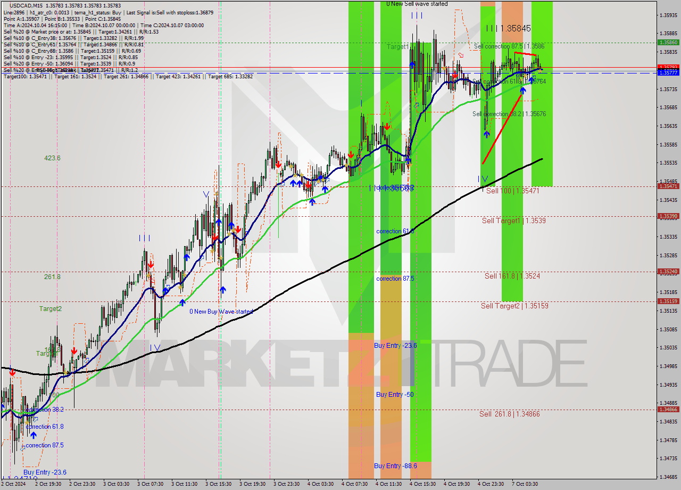Click the 1.35085 price axis label
Image resolution: width=681 pixels, height=490 pixels.
(668, 329)
